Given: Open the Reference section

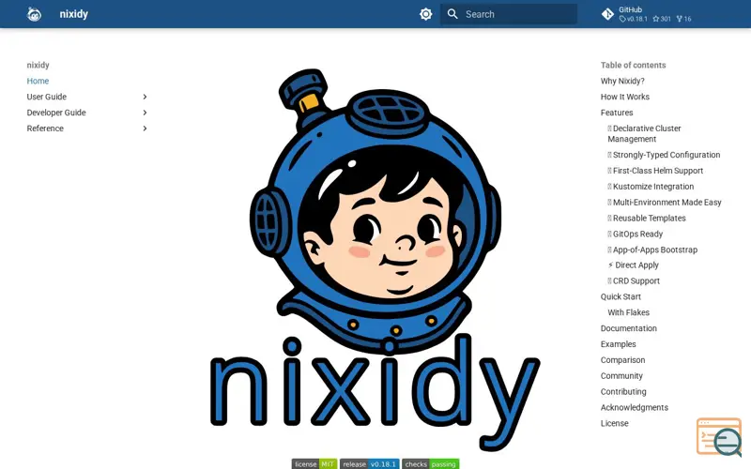Looking at the screenshot, I should coord(45,129).
